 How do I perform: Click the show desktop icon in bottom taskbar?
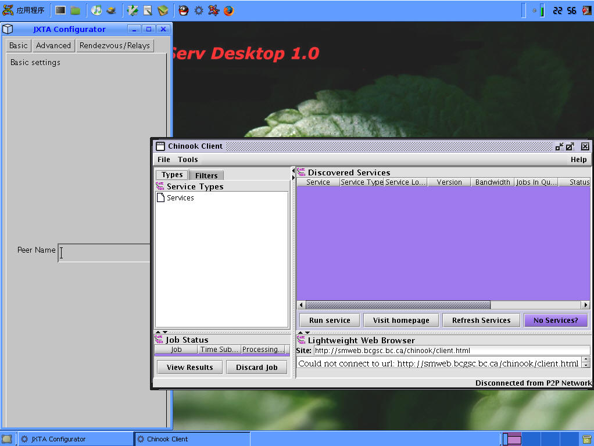tap(7, 439)
